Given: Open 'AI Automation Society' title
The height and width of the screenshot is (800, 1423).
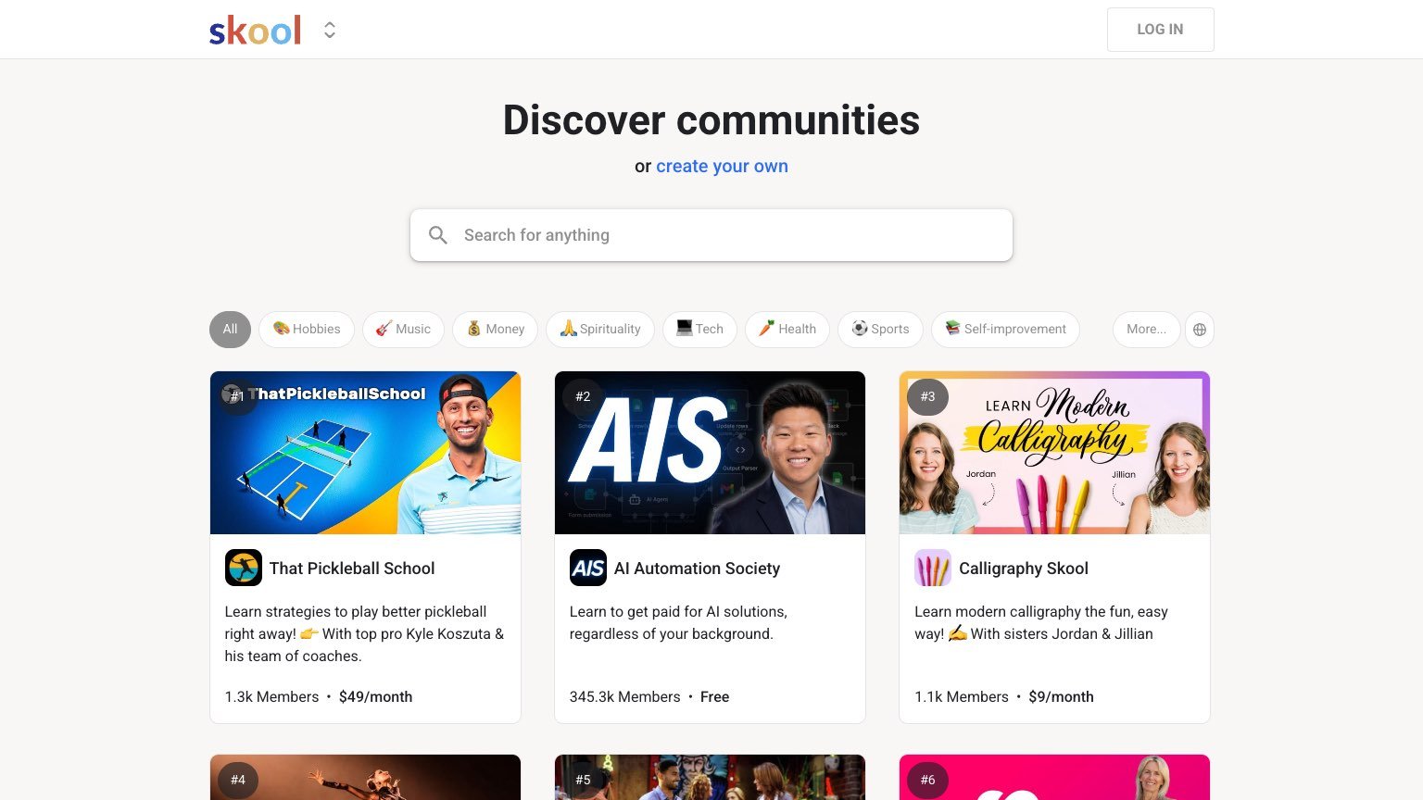Looking at the screenshot, I should pos(697,569).
